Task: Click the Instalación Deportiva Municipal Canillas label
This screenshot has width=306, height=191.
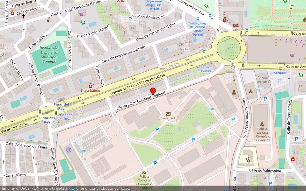Action: coord(49,54)
